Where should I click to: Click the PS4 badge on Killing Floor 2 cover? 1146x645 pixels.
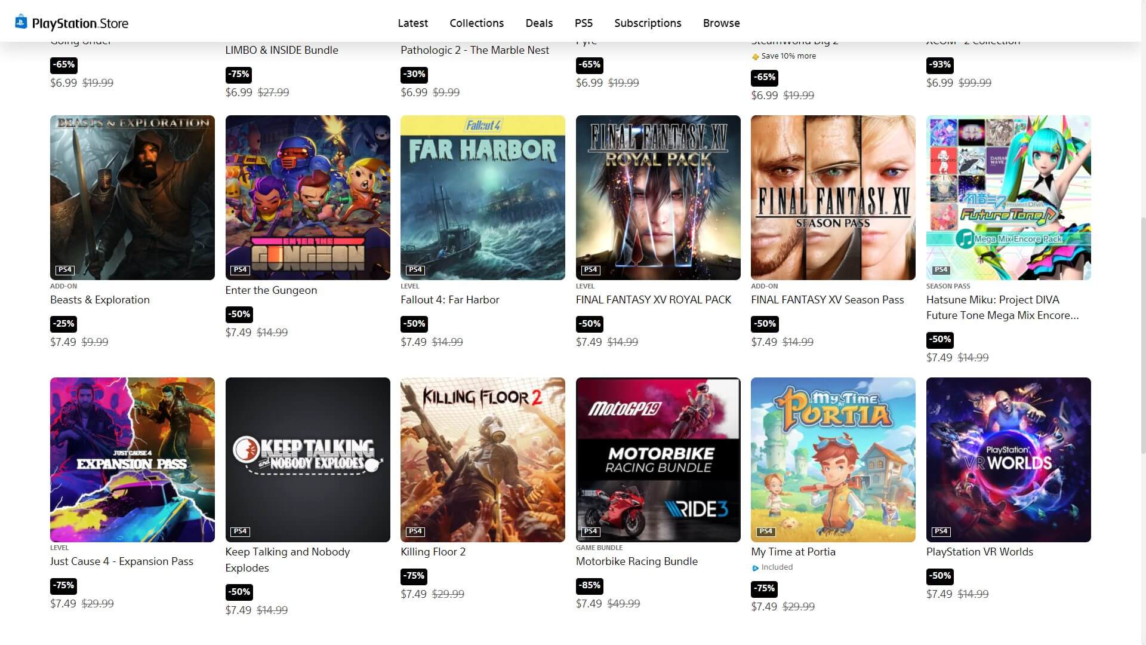click(415, 532)
